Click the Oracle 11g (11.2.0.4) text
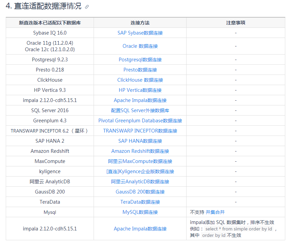 (50, 43)
